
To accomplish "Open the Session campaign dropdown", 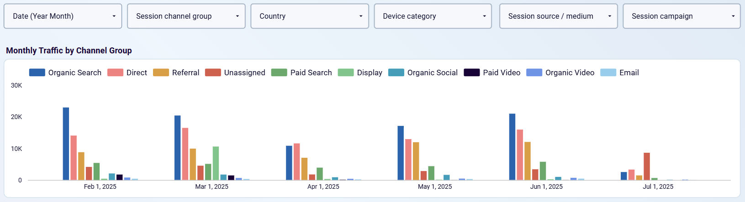I will click(682, 16).
